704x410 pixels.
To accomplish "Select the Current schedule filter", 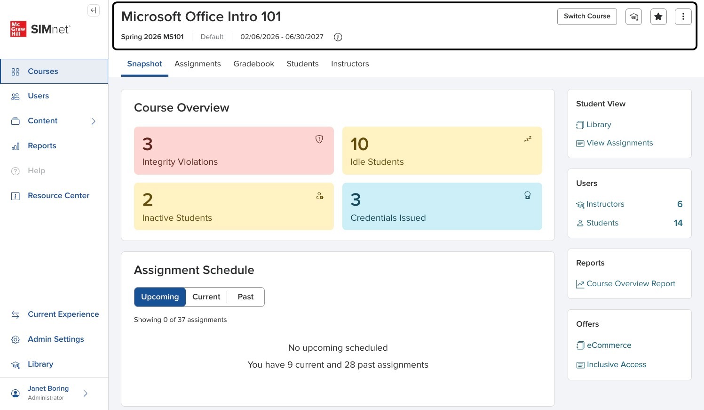I will coord(206,297).
